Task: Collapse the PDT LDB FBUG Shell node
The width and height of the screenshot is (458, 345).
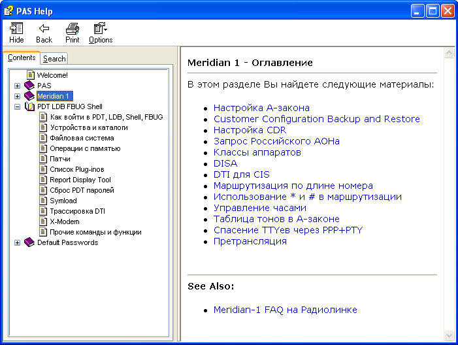Action: [x=17, y=107]
